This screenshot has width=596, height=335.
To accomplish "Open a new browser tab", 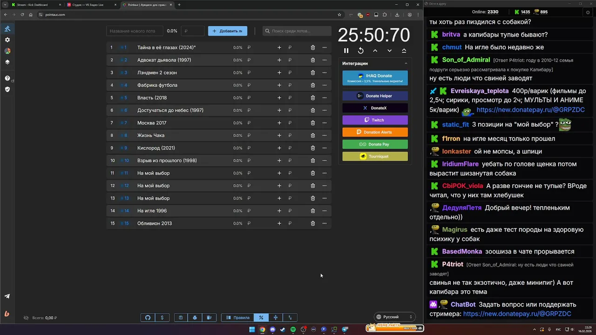I will pos(179,5).
